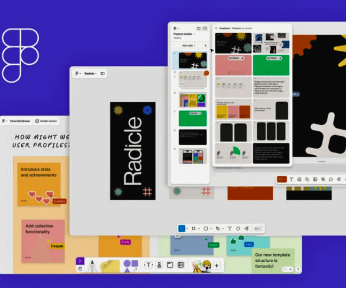Click the zoom out minus control
This screenshot has width=346, height=288.
pyautogui.click(x=285, y=269)
